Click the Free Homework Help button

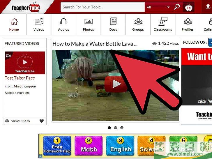[x=57, y=146]
